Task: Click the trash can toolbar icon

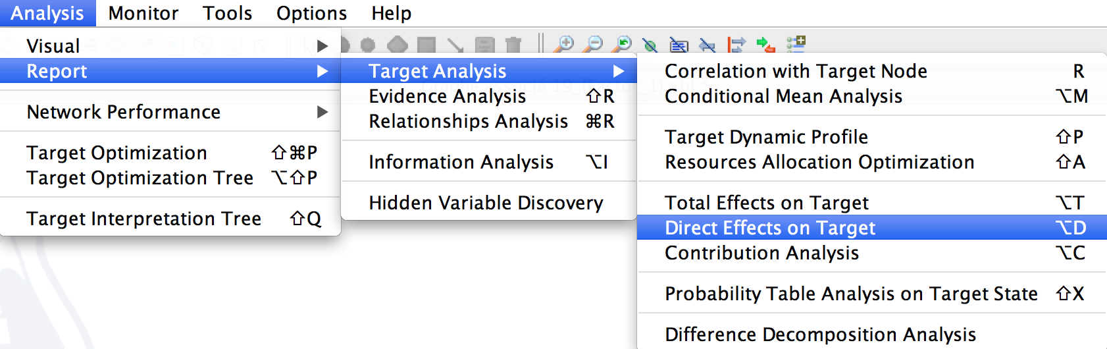Action: click(513, 45)
